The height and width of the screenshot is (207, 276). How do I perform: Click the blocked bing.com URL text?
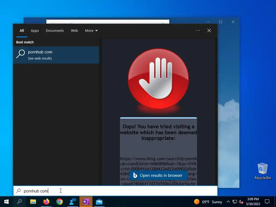click(x=158, y=171)
